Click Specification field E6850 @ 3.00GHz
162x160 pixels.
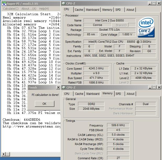point(120,42)
